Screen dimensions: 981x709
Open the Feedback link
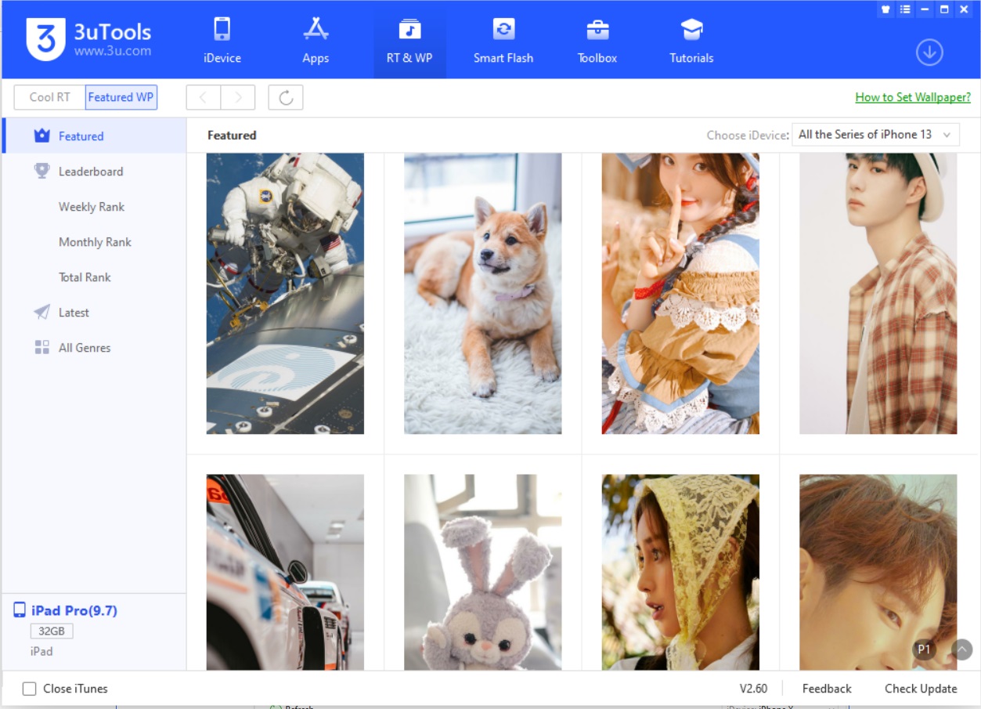(x=827, y=689)
